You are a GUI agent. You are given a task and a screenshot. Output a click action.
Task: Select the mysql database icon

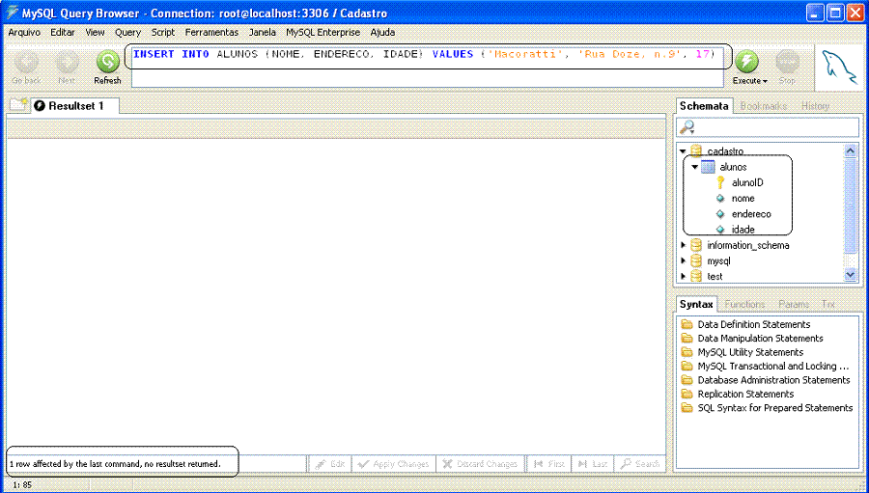coord(696,260)
